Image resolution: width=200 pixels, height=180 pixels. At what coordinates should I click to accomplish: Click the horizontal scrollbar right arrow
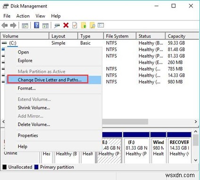coord(196,122)
